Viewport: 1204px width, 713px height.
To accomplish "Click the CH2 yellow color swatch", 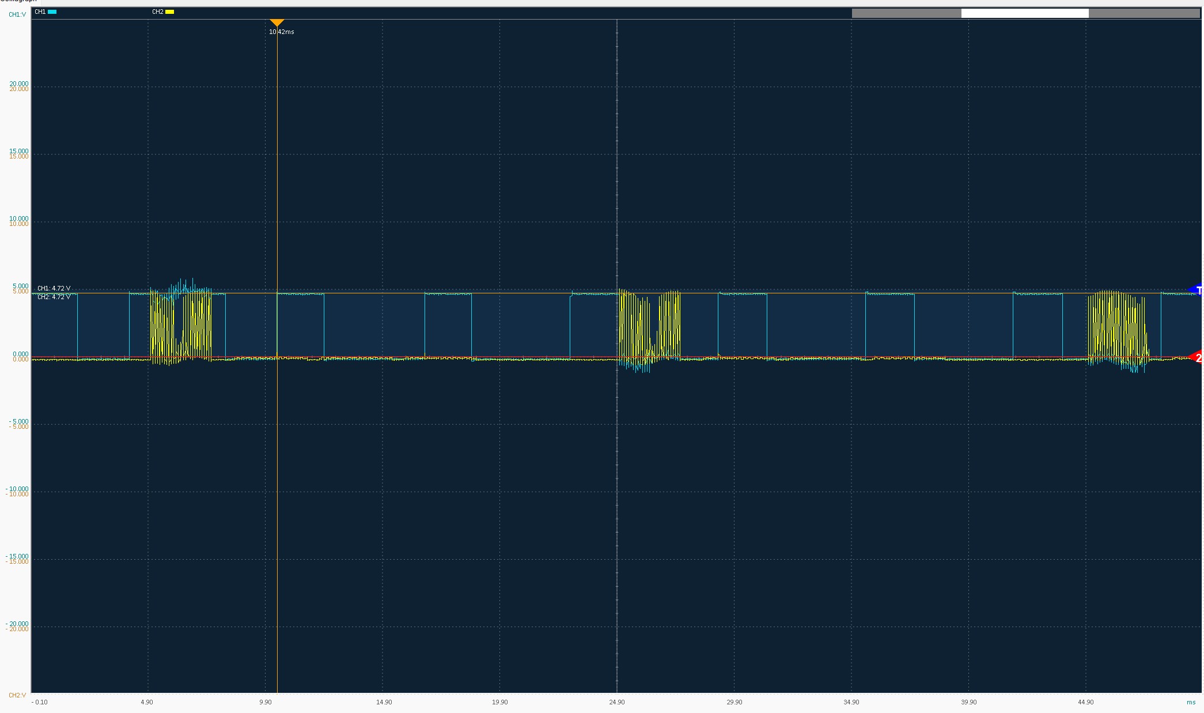I will tap(169, 12).
